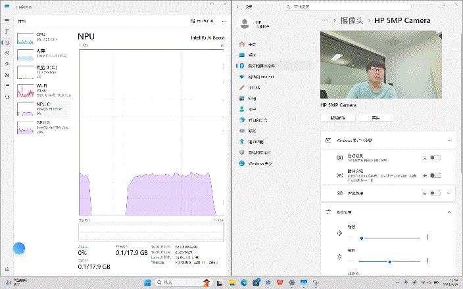Toggle 眼神交流 eye contact switch
Screen dimensions: 463x289
point(435,175)
